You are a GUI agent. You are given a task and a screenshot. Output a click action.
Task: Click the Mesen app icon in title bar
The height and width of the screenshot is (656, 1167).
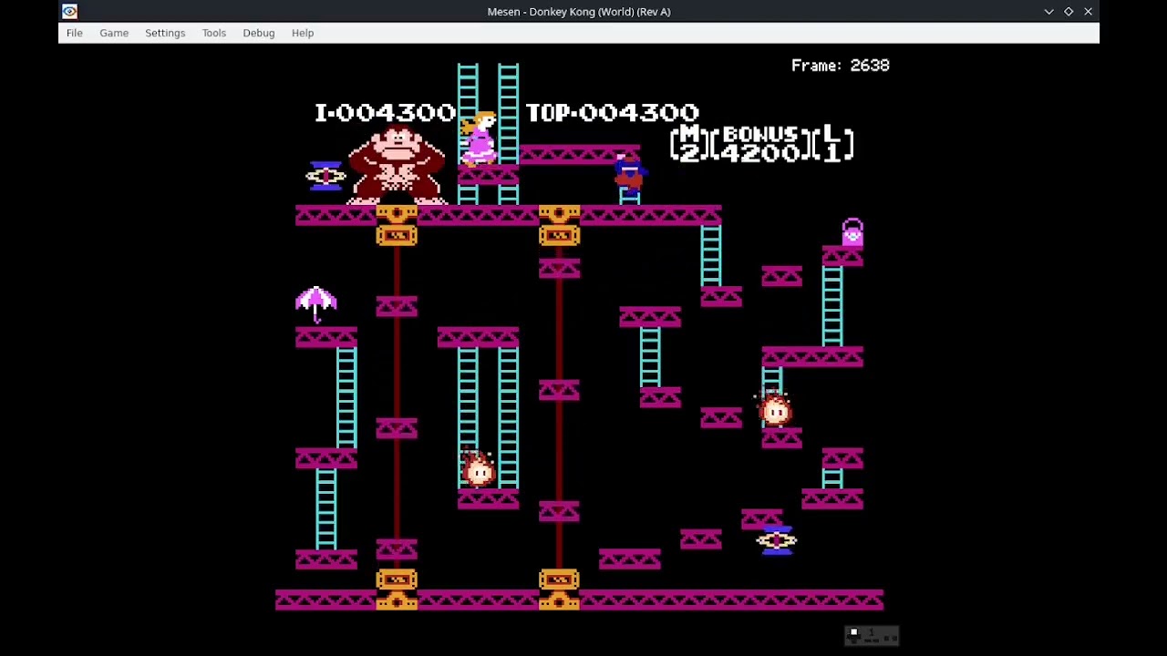pyautogui.click(x=70, y=12)
